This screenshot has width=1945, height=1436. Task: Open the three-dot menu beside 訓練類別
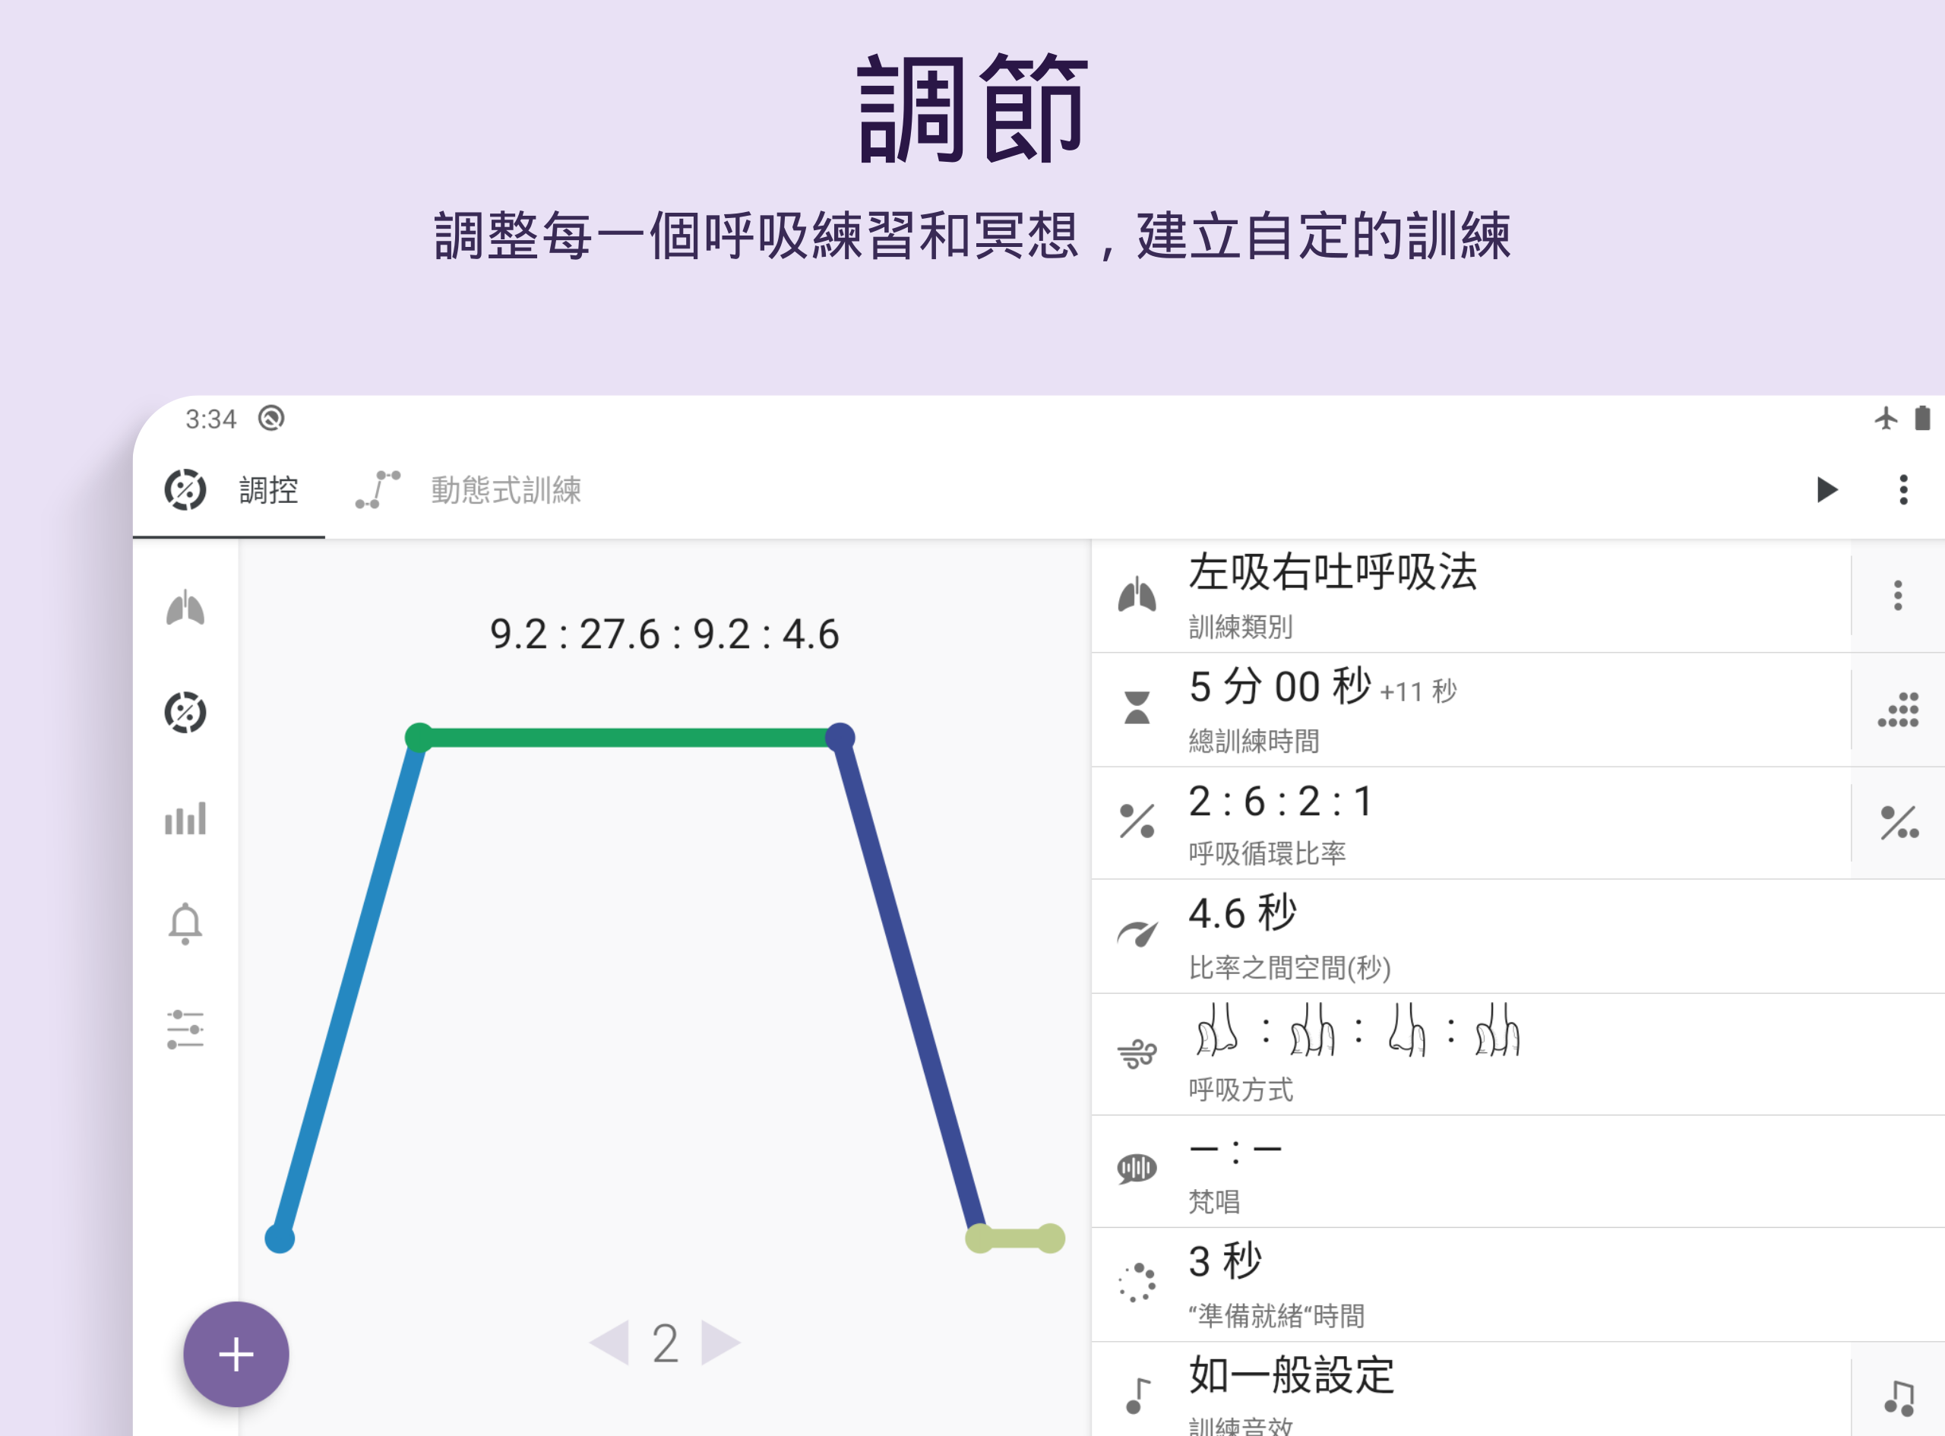click(x=1898, y=596)
